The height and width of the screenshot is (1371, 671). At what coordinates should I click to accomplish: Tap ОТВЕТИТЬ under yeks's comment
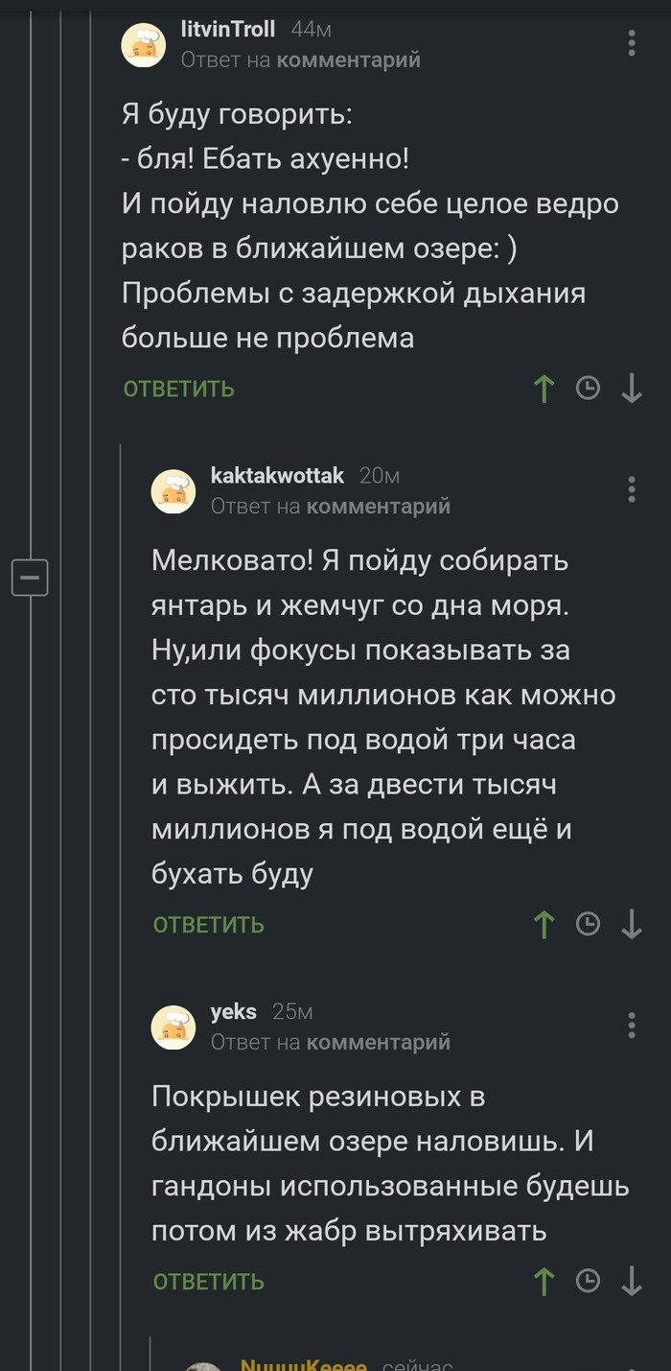209,1281
